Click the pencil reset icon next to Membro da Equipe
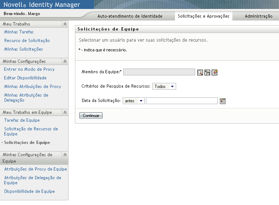This screenshot has width=279, height=205. [x=214, y=73]
